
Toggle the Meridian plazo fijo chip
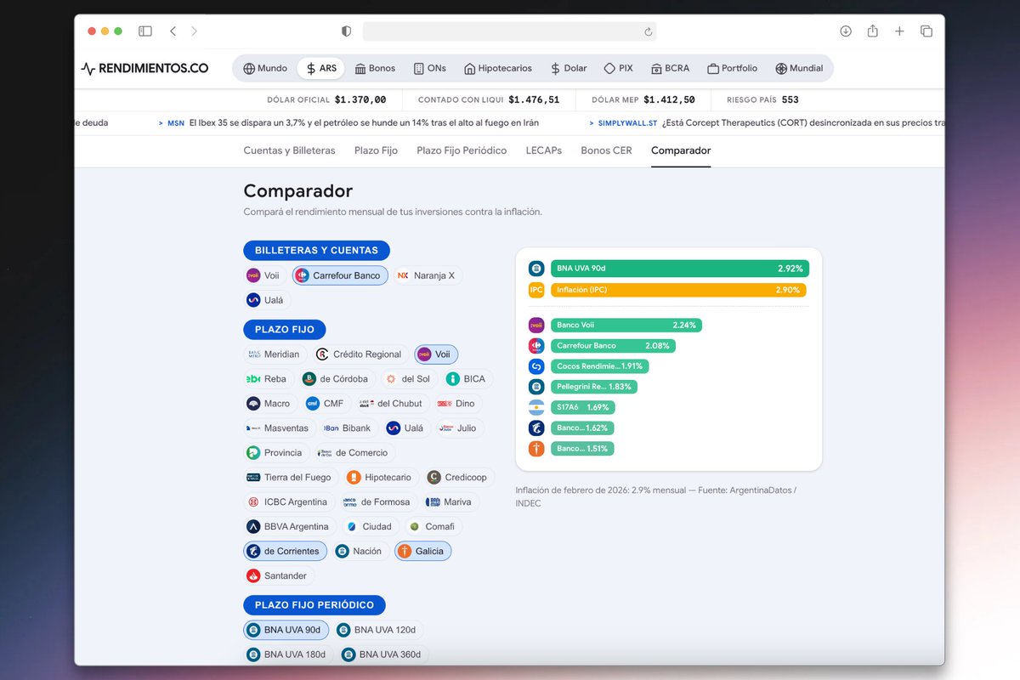click(274, 354)
